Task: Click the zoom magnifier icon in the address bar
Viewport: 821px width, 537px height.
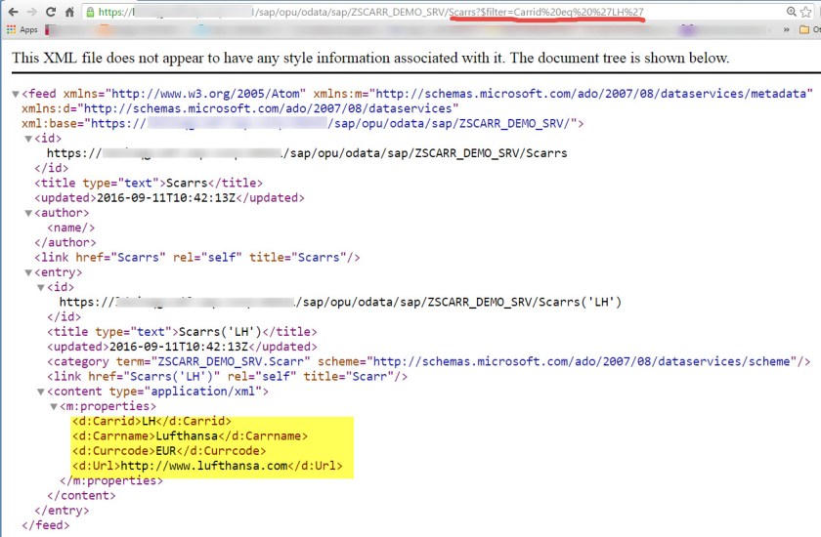Action: click(791, 12)
